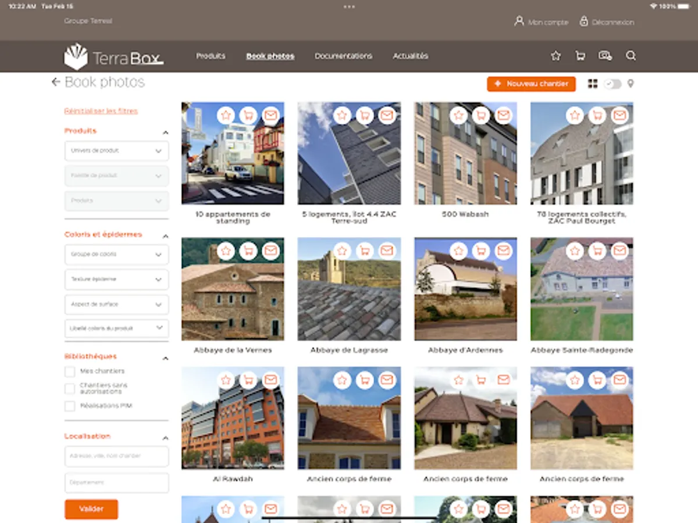Click the Valider button
Image resolution: width=698 pixels, height=523 pixels.
[x=91, y=509]
